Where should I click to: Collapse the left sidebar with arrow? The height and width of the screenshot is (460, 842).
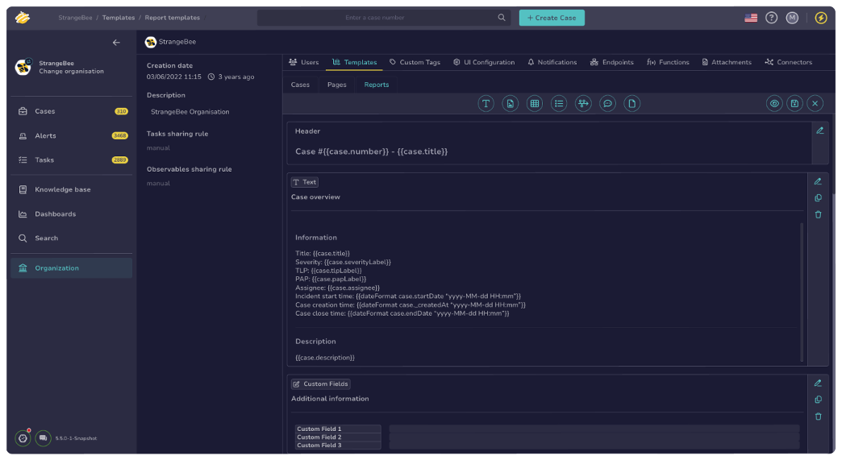[116, 43]
